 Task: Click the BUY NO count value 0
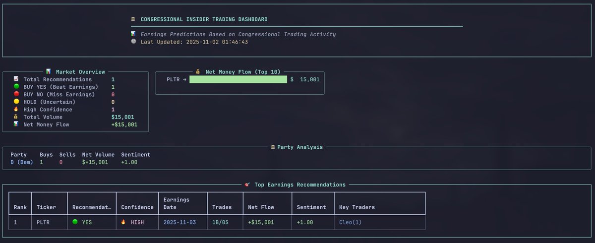[113, 94]
